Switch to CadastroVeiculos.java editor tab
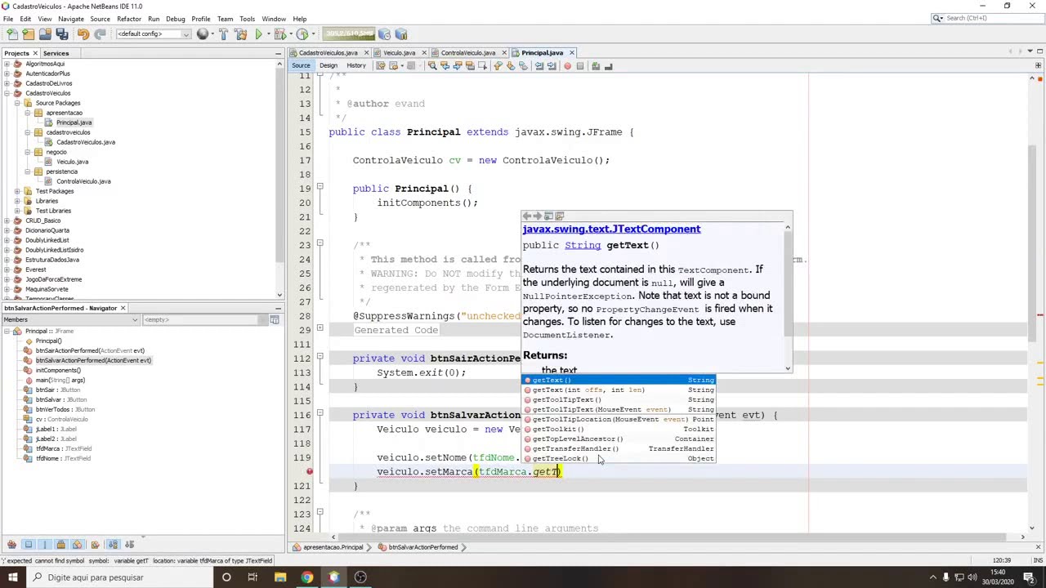 (328, 53)
